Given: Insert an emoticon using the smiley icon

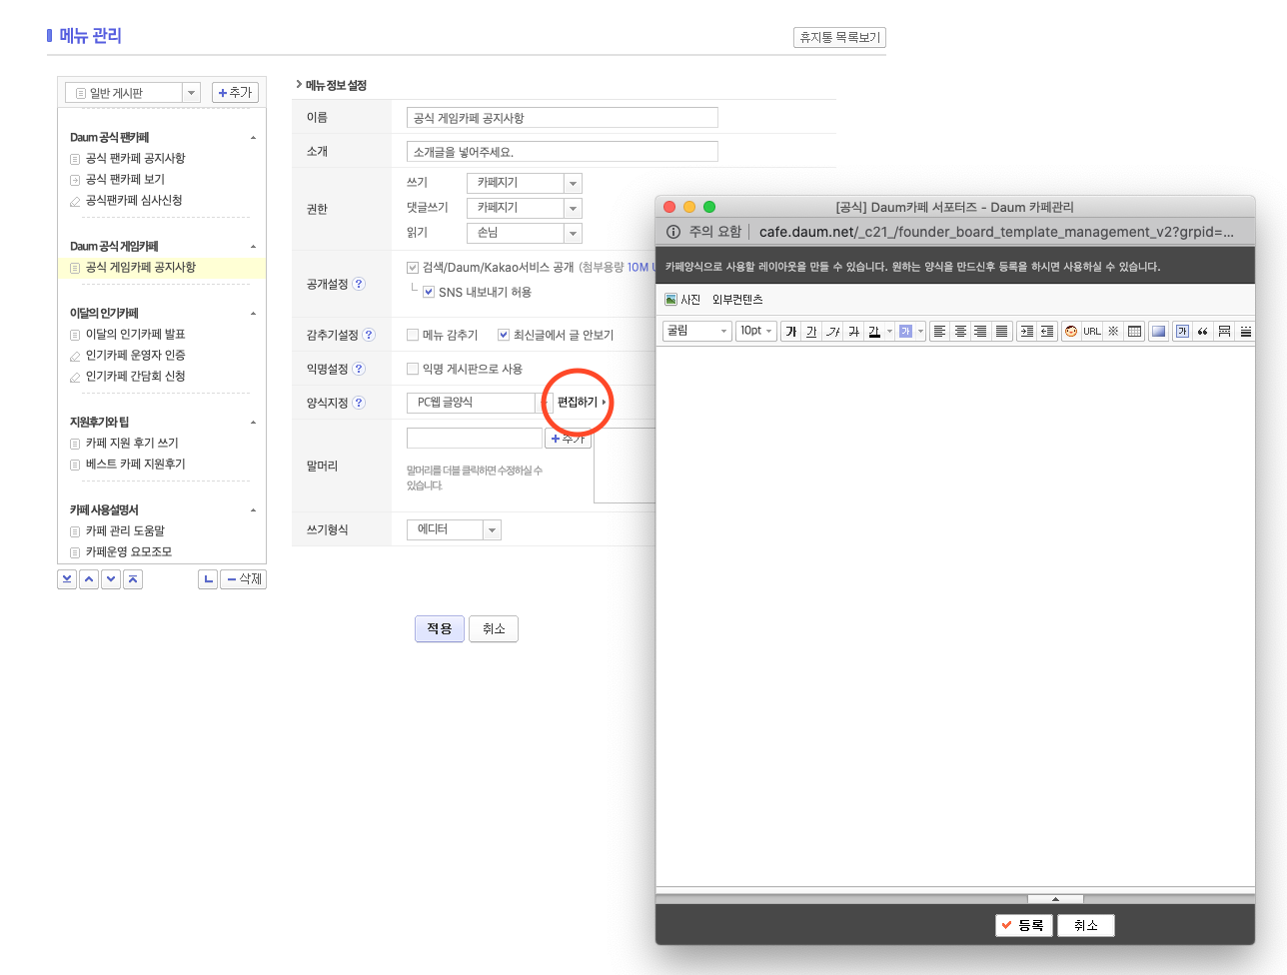Looking at the screenshot, I should pyautogui.click(x=1071, y=332).
